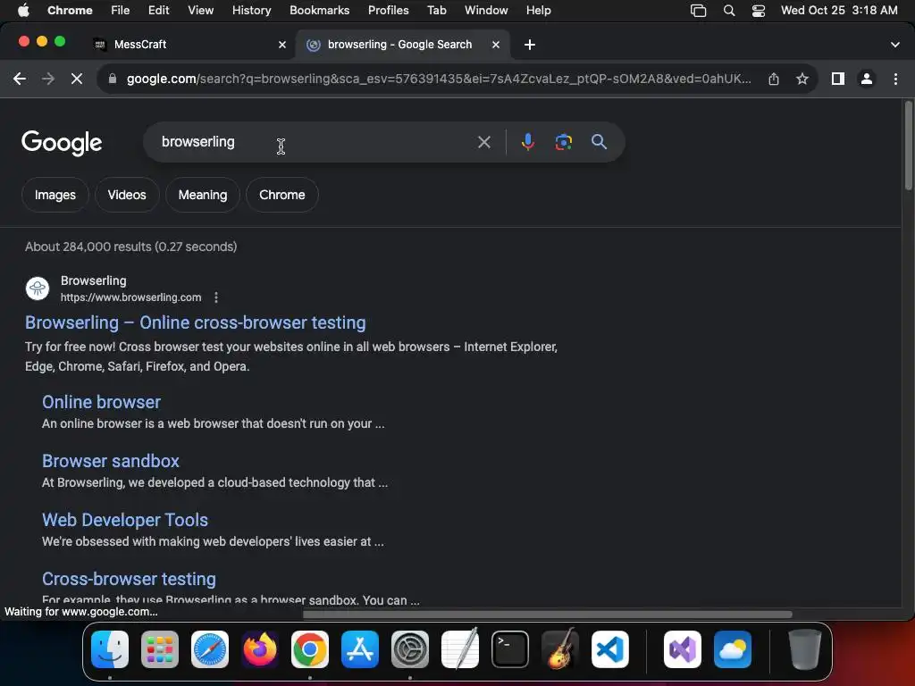Close the MessCraft tab
Image resolution: width=915 pixels, height=686 pixels.
point(281,45)
